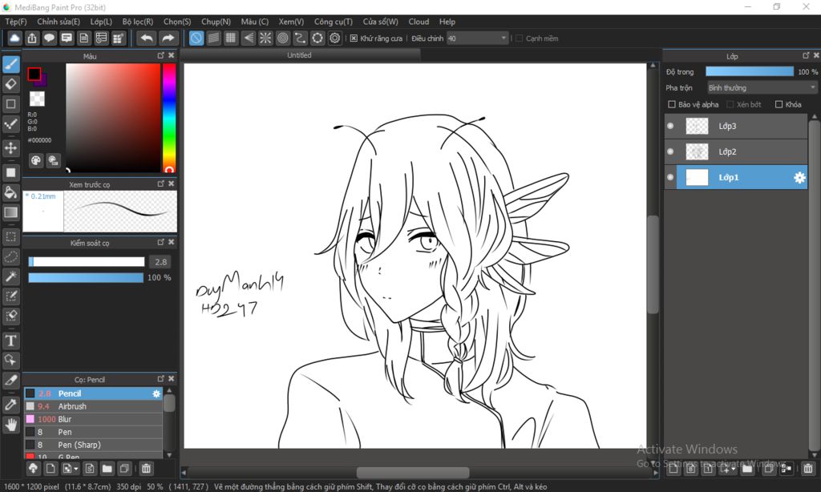Click the hue spectrum bar
Screen dimensions: 821x492
coord(169,118)
